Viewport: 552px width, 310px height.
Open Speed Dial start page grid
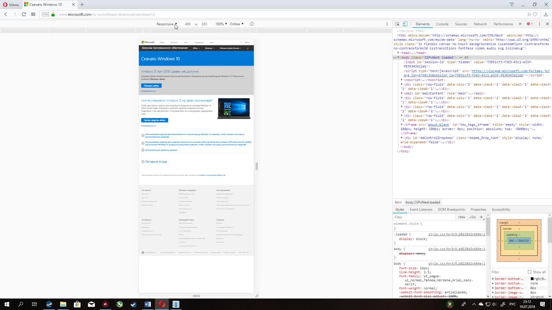tap(33, 14)
